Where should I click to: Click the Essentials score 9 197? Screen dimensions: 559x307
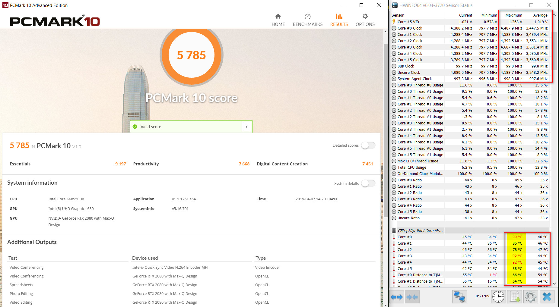120,164
